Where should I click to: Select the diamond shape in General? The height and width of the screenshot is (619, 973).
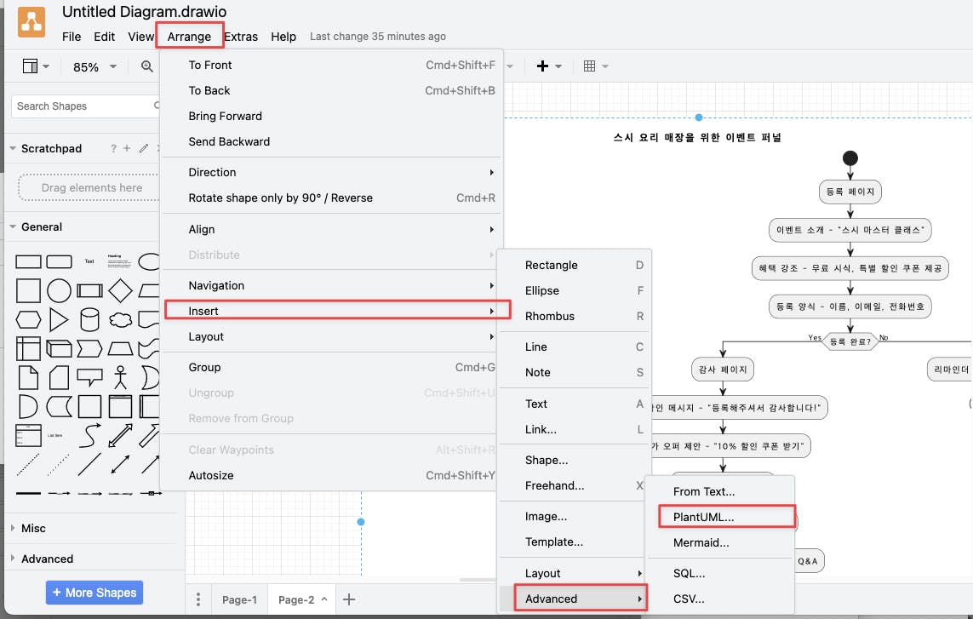pos(121,291)
